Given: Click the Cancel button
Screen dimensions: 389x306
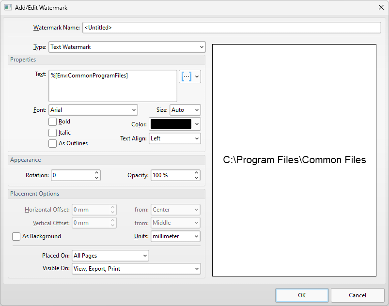Looking at the screenshot, I should tap(358, 295).
